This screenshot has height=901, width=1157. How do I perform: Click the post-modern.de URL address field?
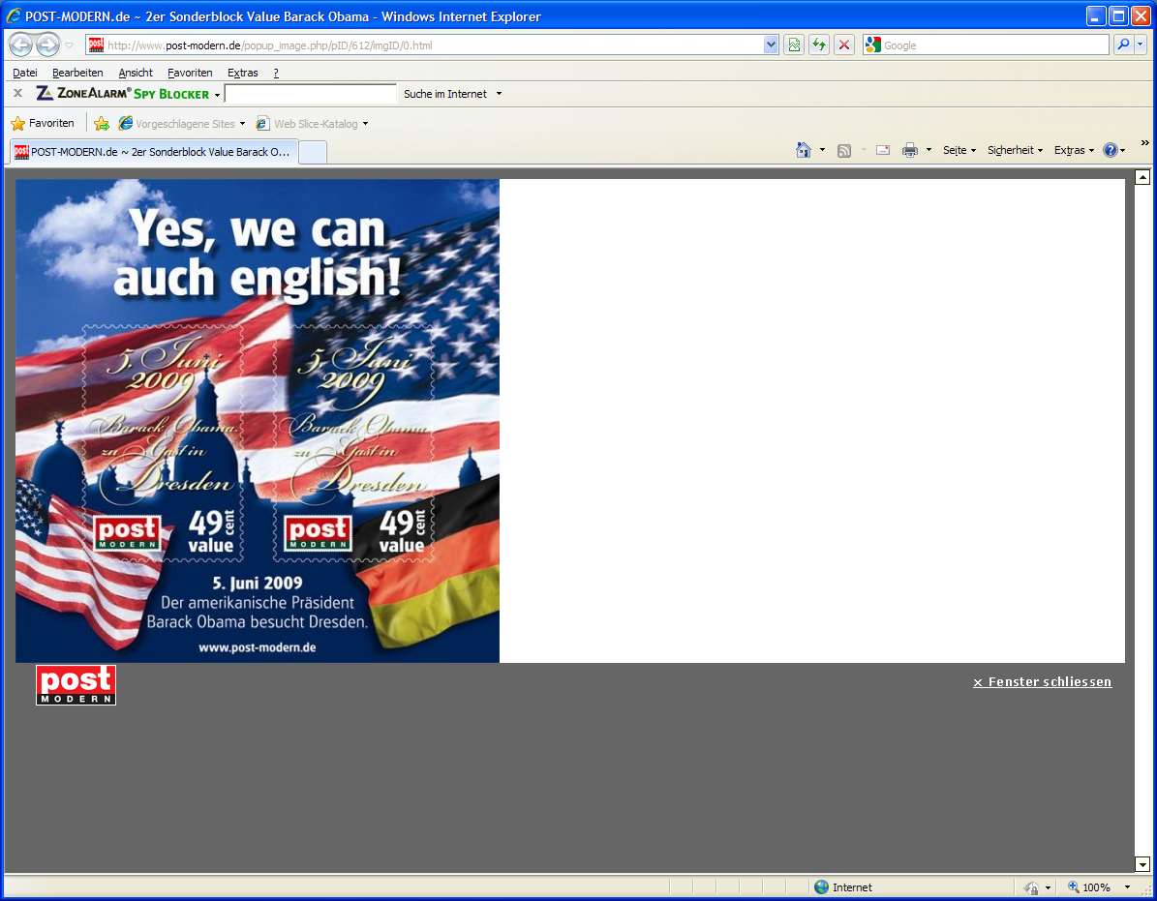(x=426, y=45)
